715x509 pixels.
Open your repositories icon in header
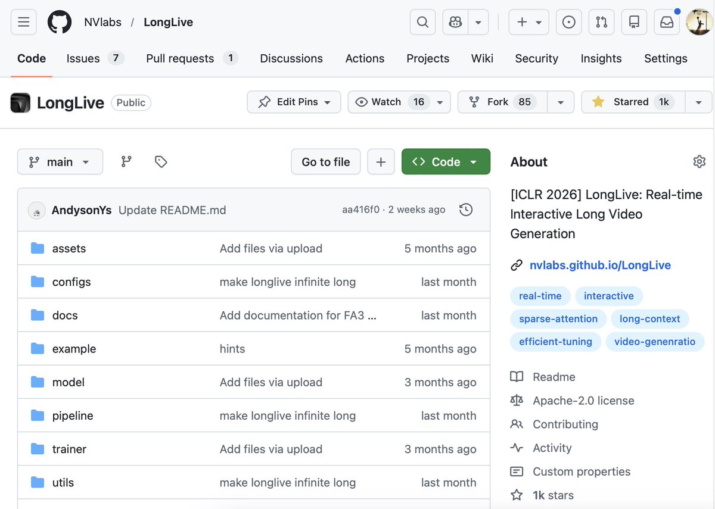pyautogui.click(x=634, y=22)
